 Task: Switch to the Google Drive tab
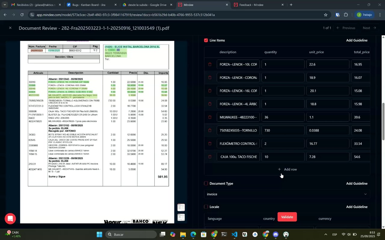click(147, 5)
